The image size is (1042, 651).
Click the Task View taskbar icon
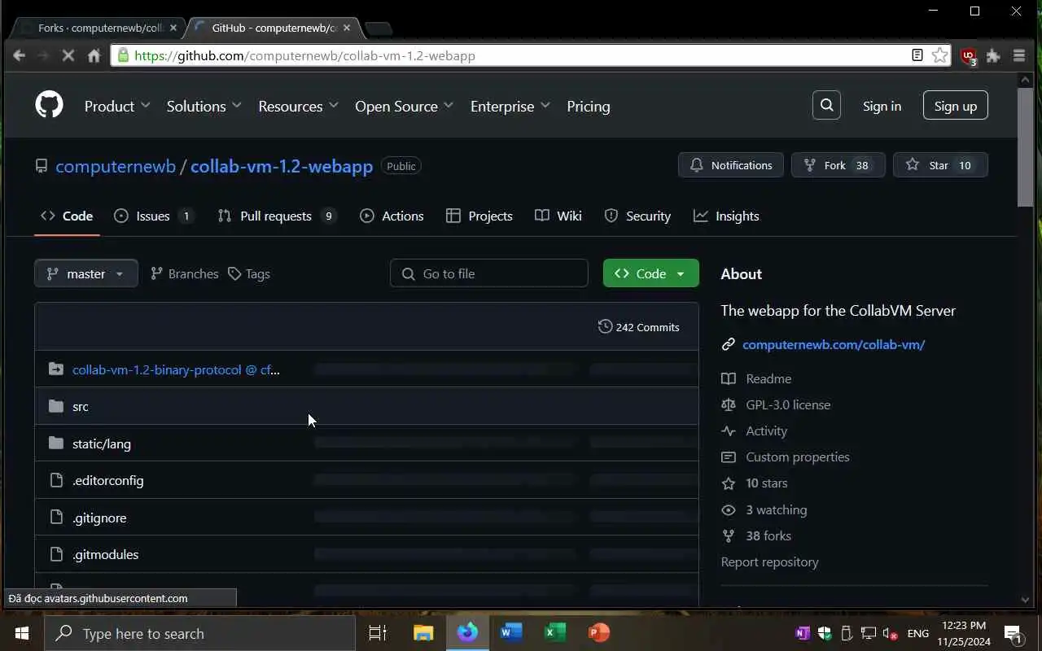378,633
